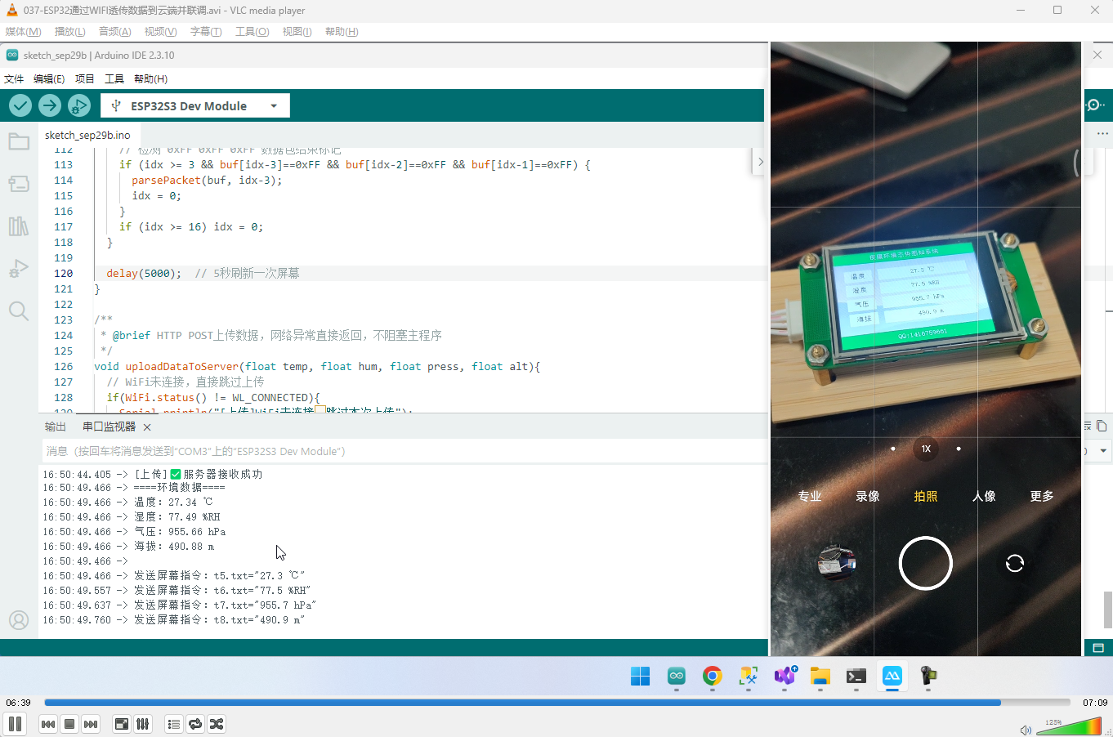This screenshot has width=1113, height=737.
Task: Open the Boards Manager sidebar icon
Action: point(19,184)
